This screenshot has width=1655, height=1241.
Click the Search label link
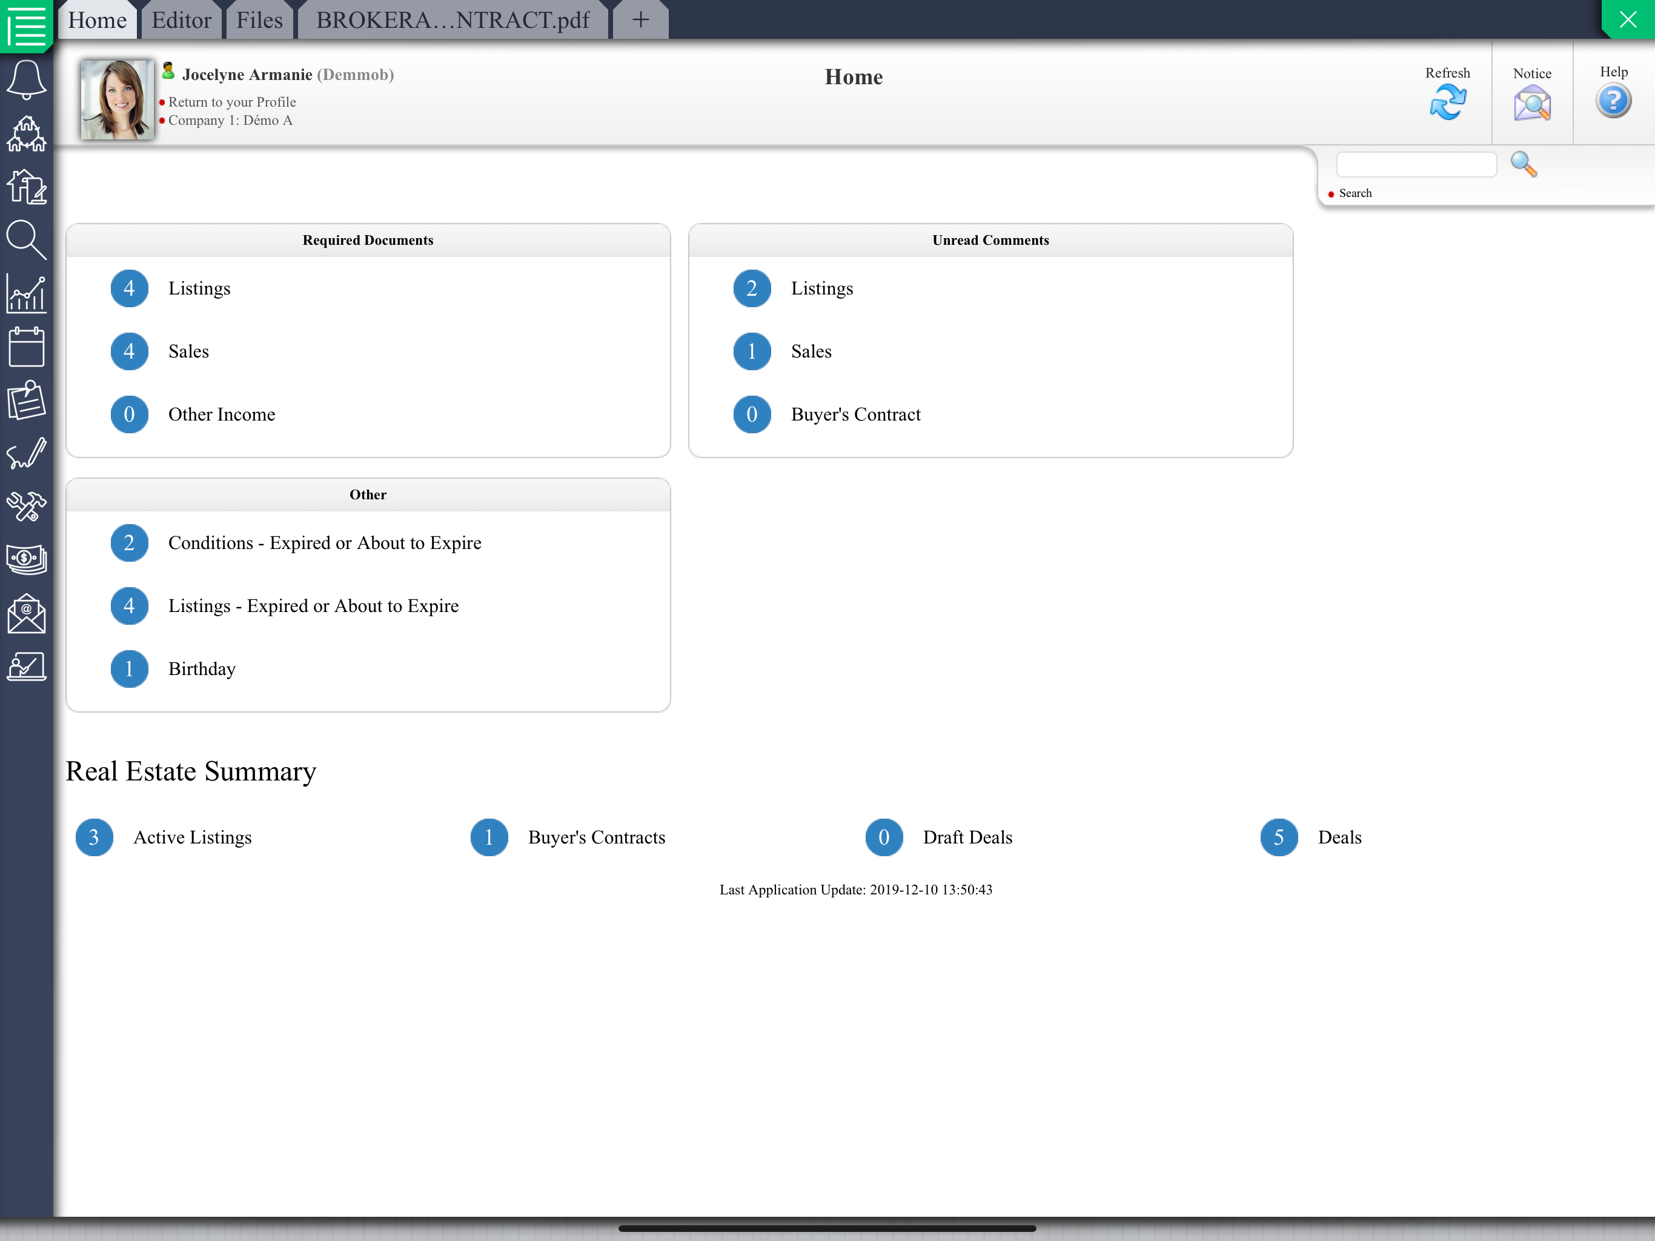click(x=1355, y=193)
